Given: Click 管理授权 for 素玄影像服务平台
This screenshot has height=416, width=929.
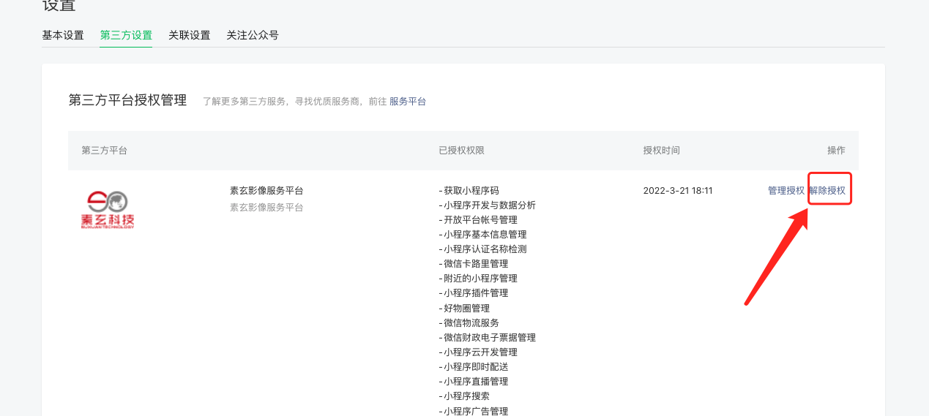Looking at the screenshot, I should [x=786, y=191].
